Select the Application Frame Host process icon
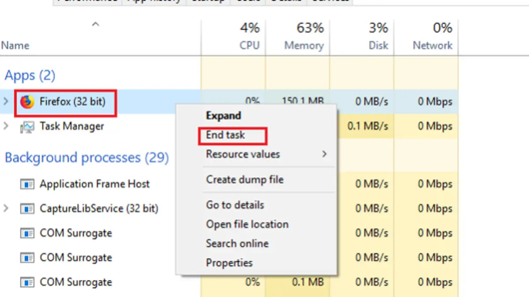 [27, 184]
